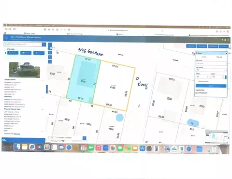Open the property house photo thumbnail
This screenshot has height=179, width=232.
[x=25, y=70]
